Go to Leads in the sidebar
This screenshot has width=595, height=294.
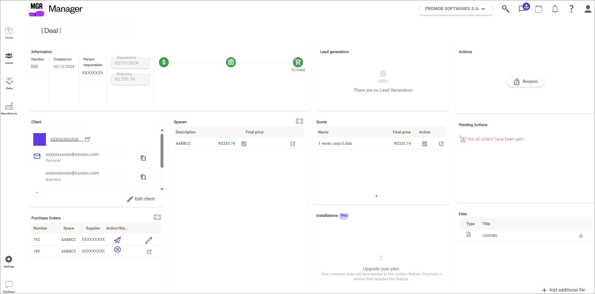point(9,58)
